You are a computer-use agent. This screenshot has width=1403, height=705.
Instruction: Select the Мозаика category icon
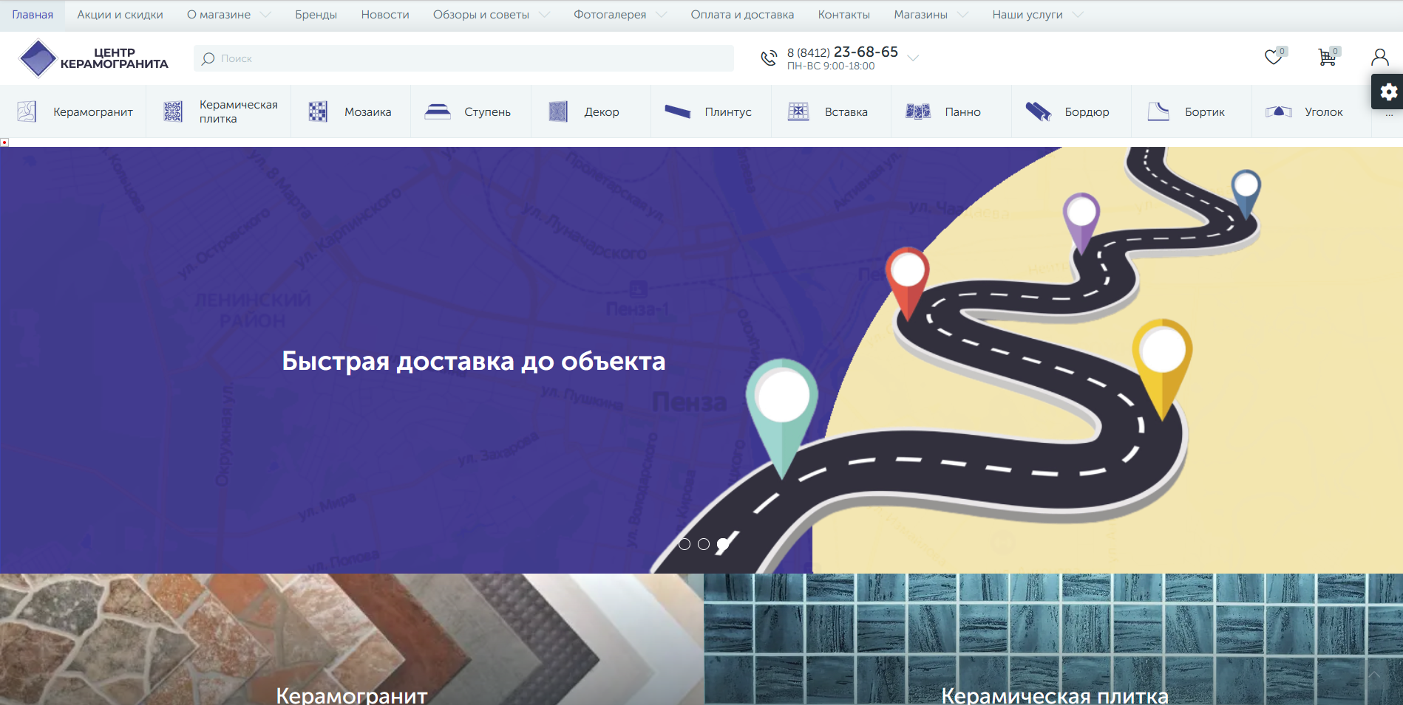[318, 111]
